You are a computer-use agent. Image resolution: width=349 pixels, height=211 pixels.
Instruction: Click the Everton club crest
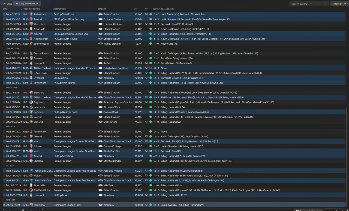[31, 117]
